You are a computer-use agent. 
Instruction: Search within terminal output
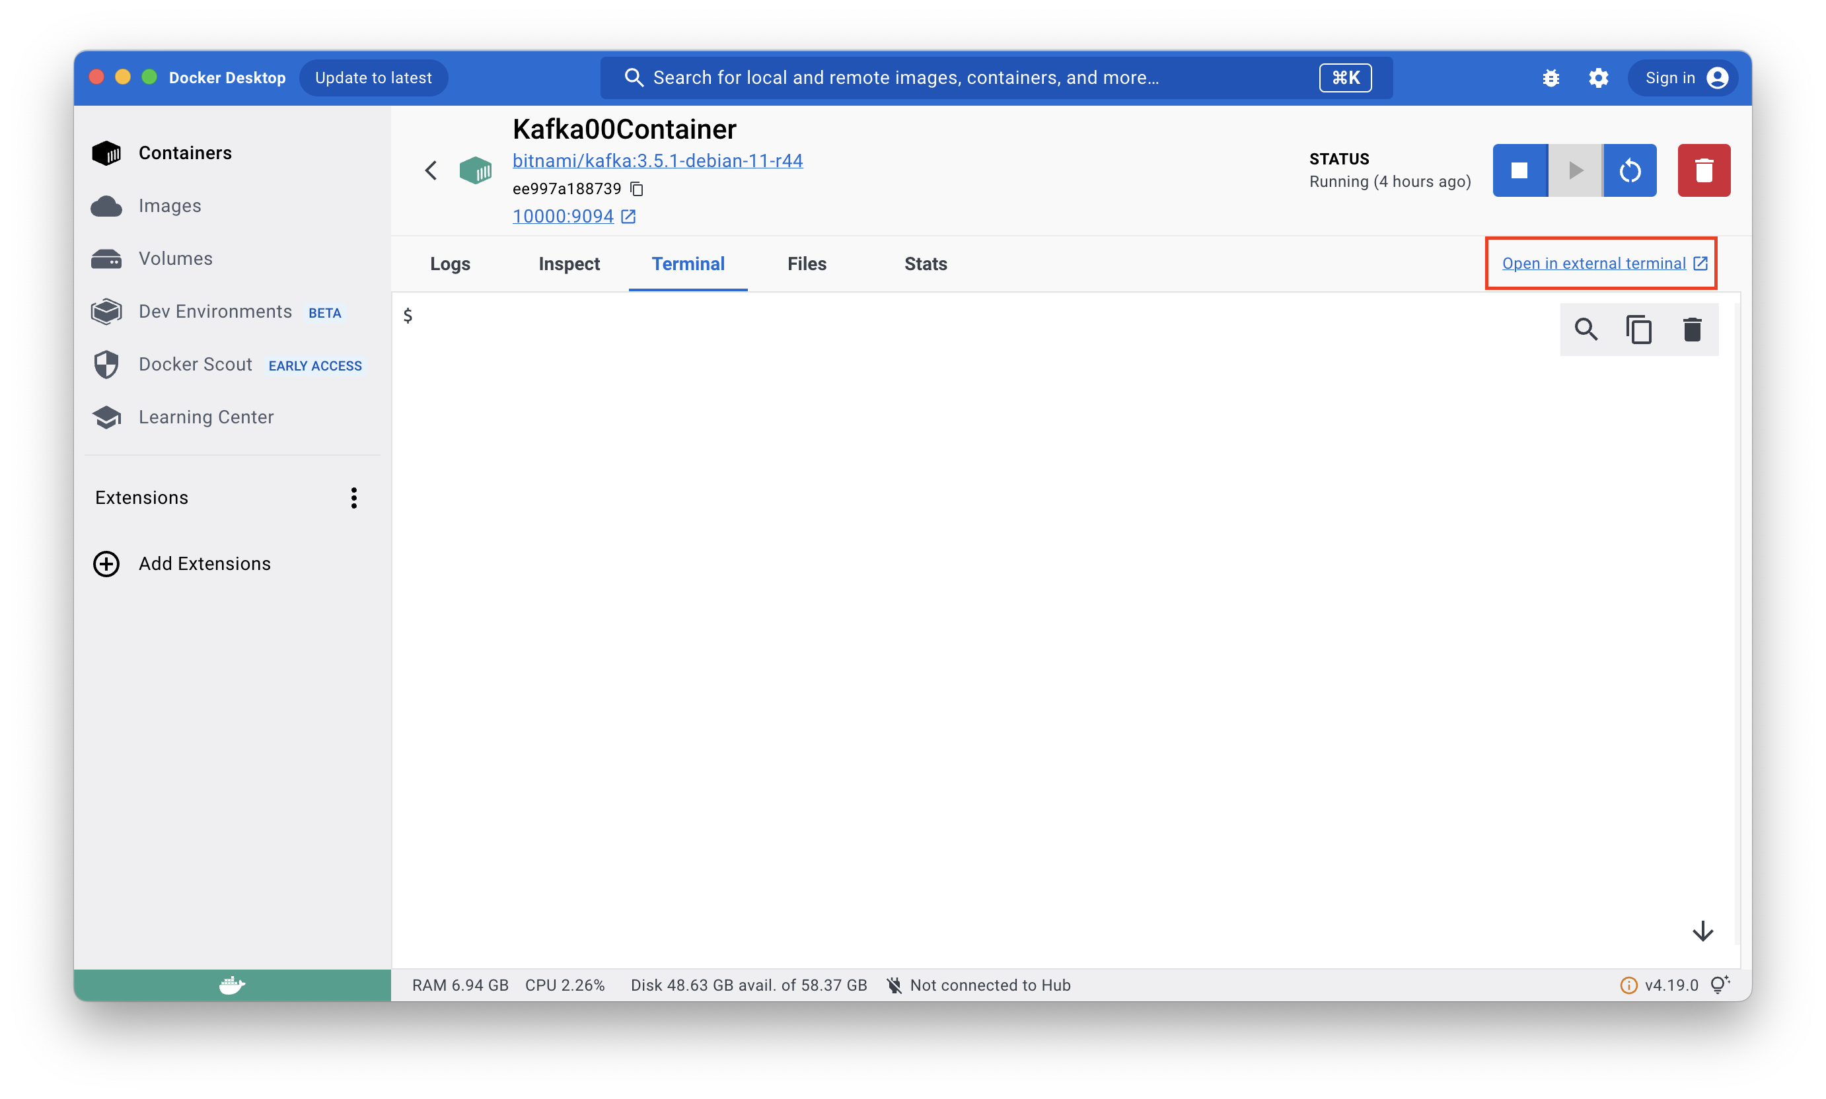pyautogui.click(x=1586, y=329)
